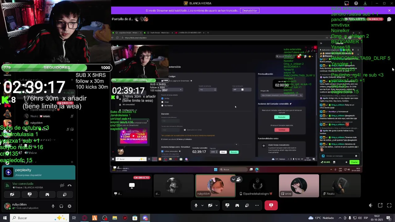This screenshot has width=395, height=222.
Task: Start an activity from call bar
Action: (237, 205)
